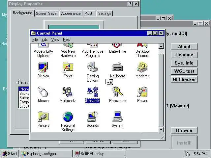Click scroll down arrow in Control Panel
Screen dimensions: 211x158
[161, 130]
